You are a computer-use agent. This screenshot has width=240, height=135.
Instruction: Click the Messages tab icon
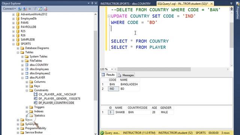click(x=119, y=75)
